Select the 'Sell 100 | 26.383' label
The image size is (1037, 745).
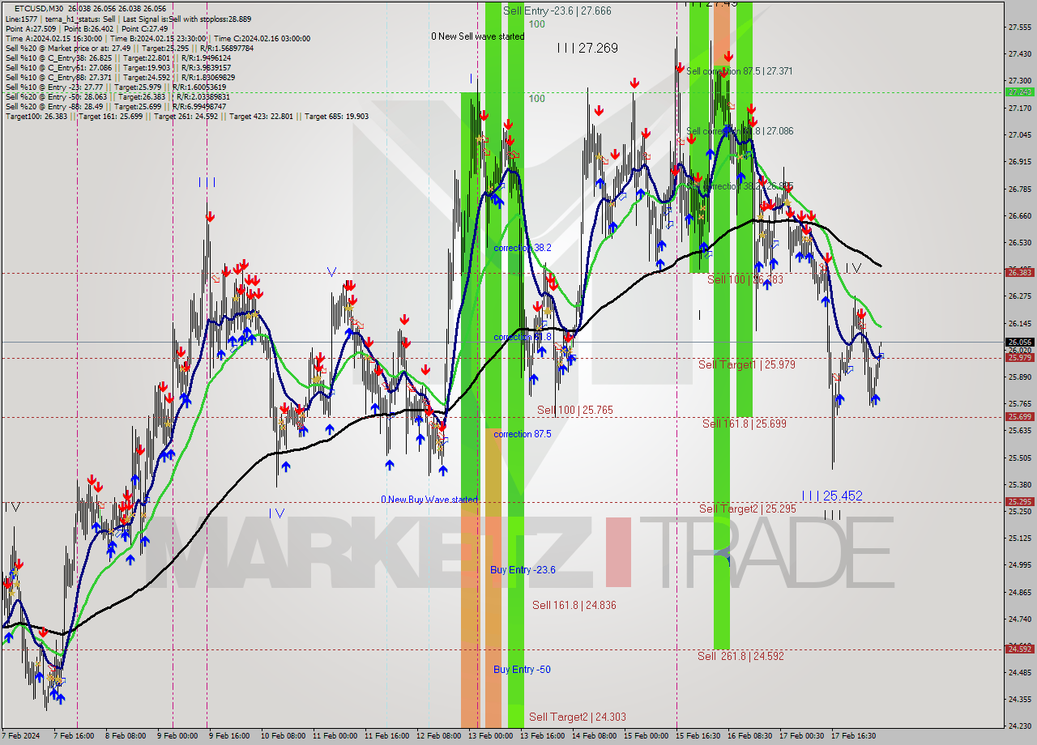[745, 279]
